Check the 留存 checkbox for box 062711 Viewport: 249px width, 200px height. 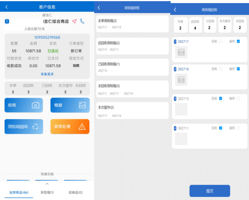click(x=238, y=128)
